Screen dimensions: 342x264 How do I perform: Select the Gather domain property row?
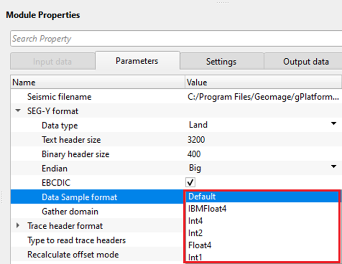click(70, 212)
